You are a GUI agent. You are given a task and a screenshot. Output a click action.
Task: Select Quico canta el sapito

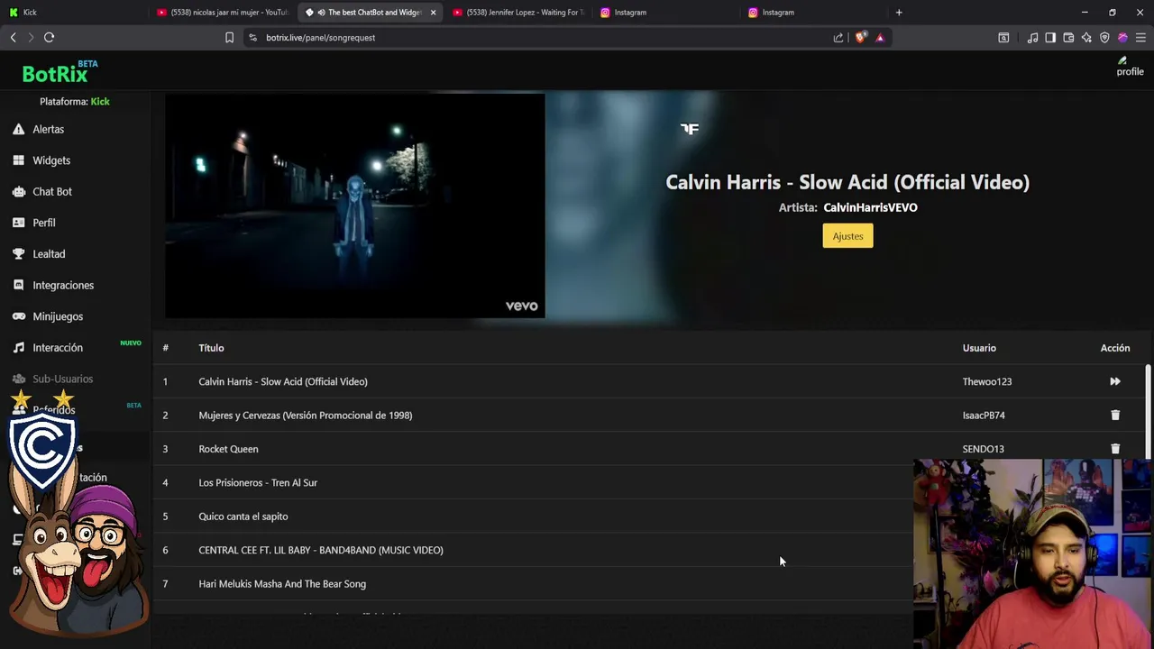point(243,516)
